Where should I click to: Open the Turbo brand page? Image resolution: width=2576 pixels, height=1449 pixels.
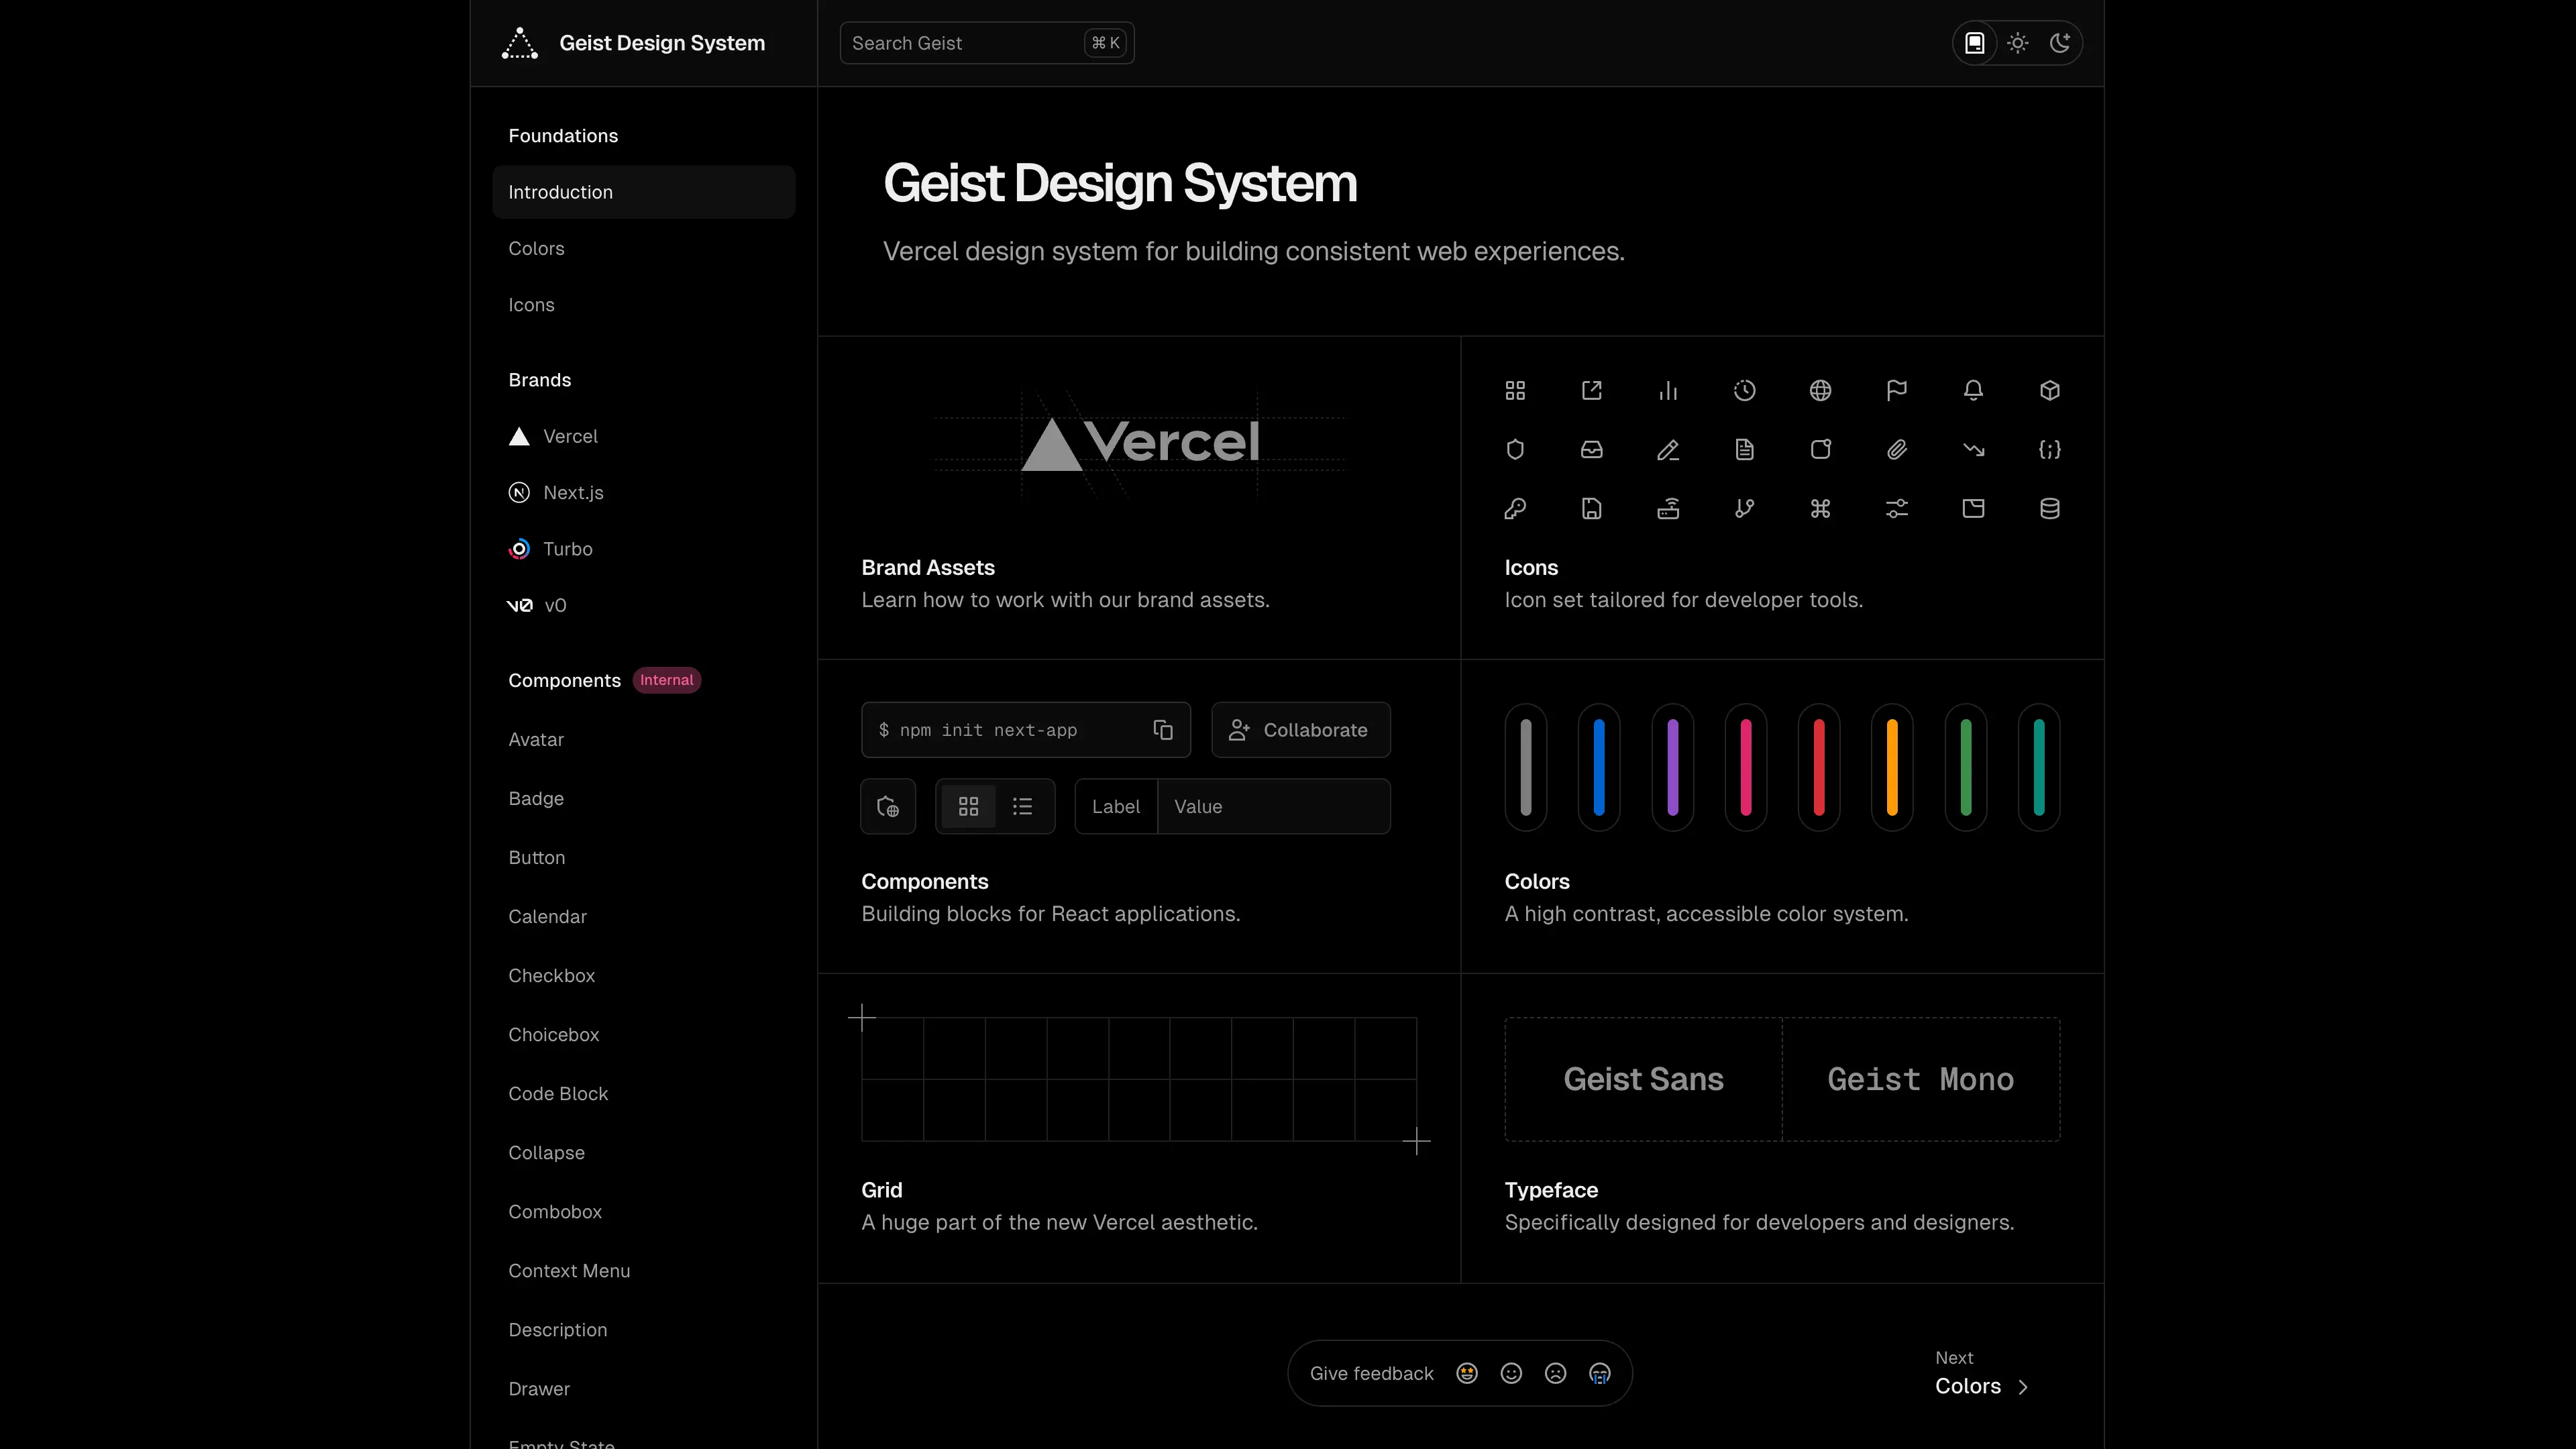tap(550, 549)
